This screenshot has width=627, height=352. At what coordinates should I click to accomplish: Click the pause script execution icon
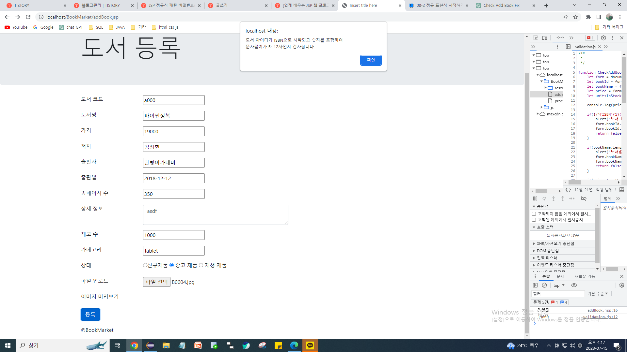535,198
